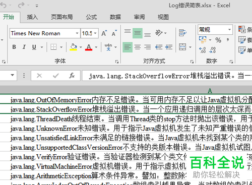Screen dimensions: 252x185
Task: Click the wén phonetic guide icon
Action: (x=108, y=47)
